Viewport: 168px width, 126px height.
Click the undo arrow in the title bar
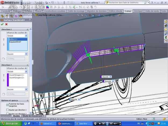click(x=52, y=2)
